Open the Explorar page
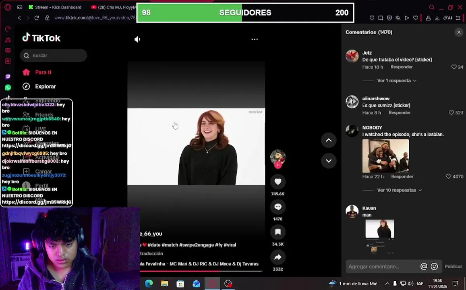Screen dimensions: 466x290 coord(39,87)
